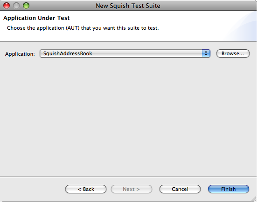Click the Application: field label
The height and width of the screenshot is (203, 258).
click(20, 54)
